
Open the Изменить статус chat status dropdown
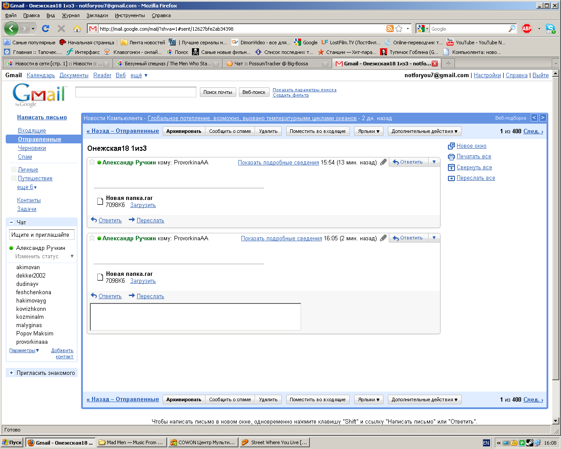pyautogui.click(x=44, y=256)
